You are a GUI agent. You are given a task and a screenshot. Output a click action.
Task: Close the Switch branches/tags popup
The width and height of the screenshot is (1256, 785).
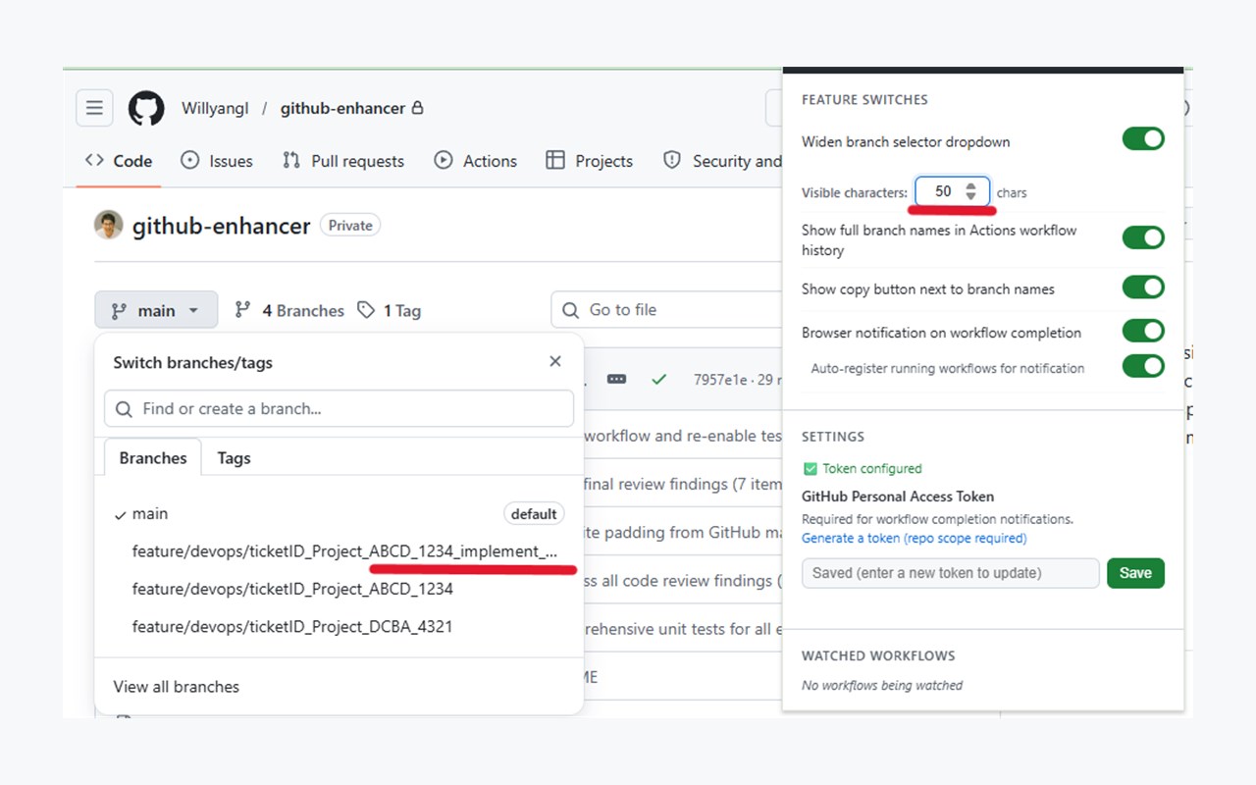(x=555, y=361)
